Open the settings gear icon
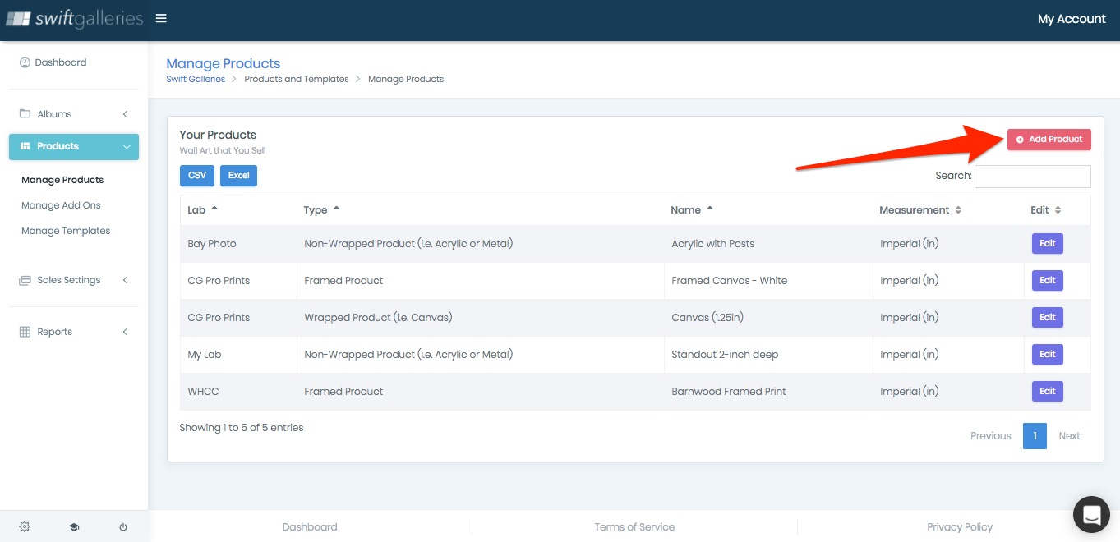The height and width of the screenshot is (542, 1120). (25, 526)
